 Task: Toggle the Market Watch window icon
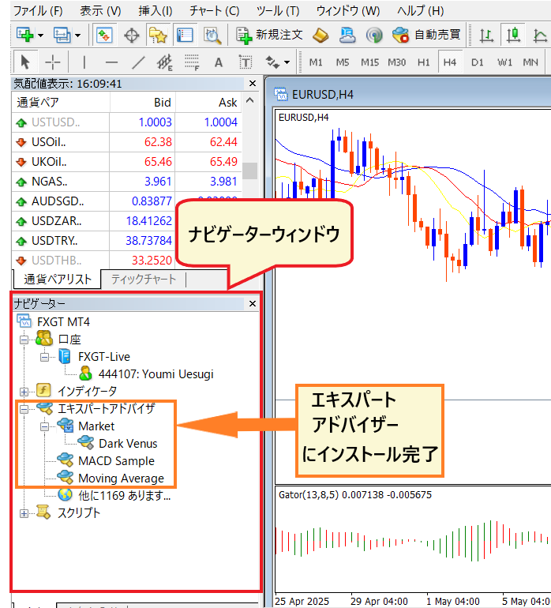pos(104,36)
